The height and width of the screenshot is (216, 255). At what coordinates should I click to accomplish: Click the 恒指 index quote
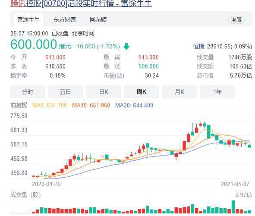pyautogui.click(x=223, y=46)
